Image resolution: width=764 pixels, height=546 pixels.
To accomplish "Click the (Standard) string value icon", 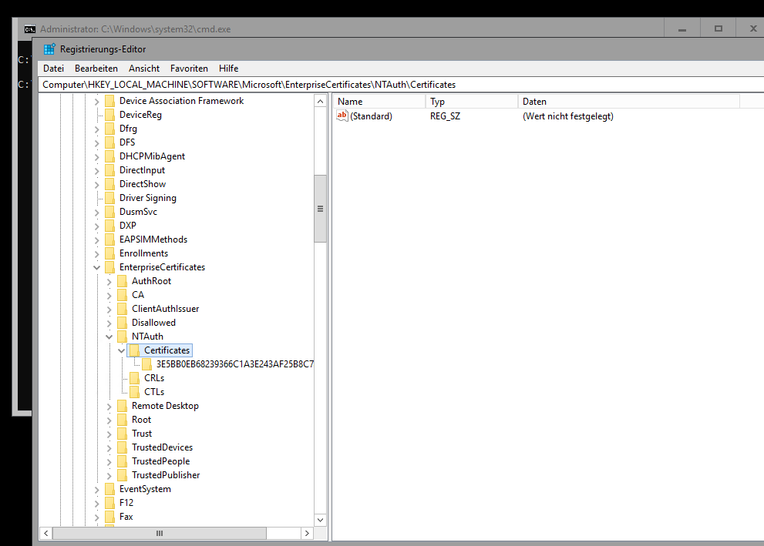I will (x=342, y=116).
